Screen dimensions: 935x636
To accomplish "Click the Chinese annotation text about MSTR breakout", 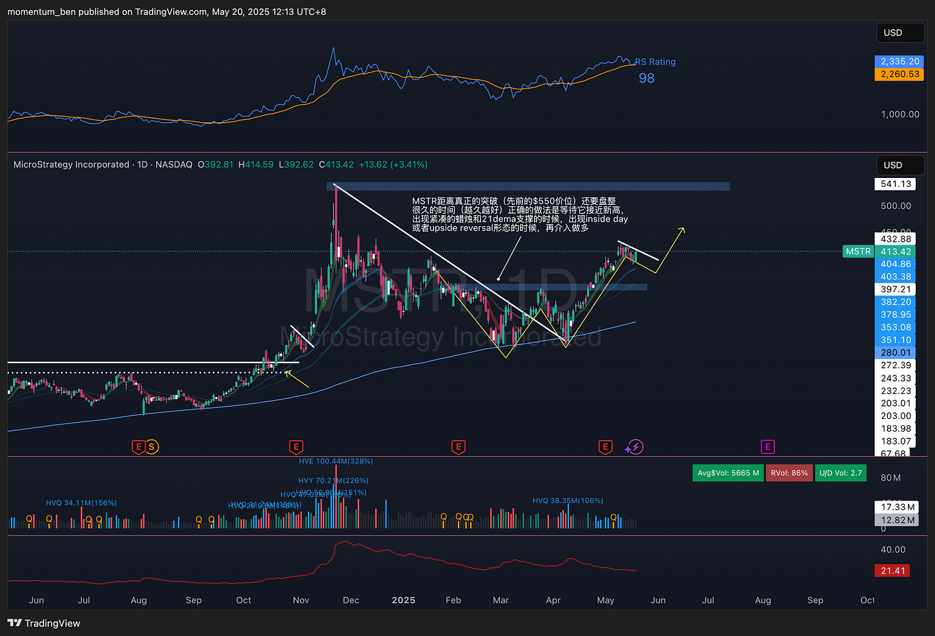I will (x=520, y=215).
